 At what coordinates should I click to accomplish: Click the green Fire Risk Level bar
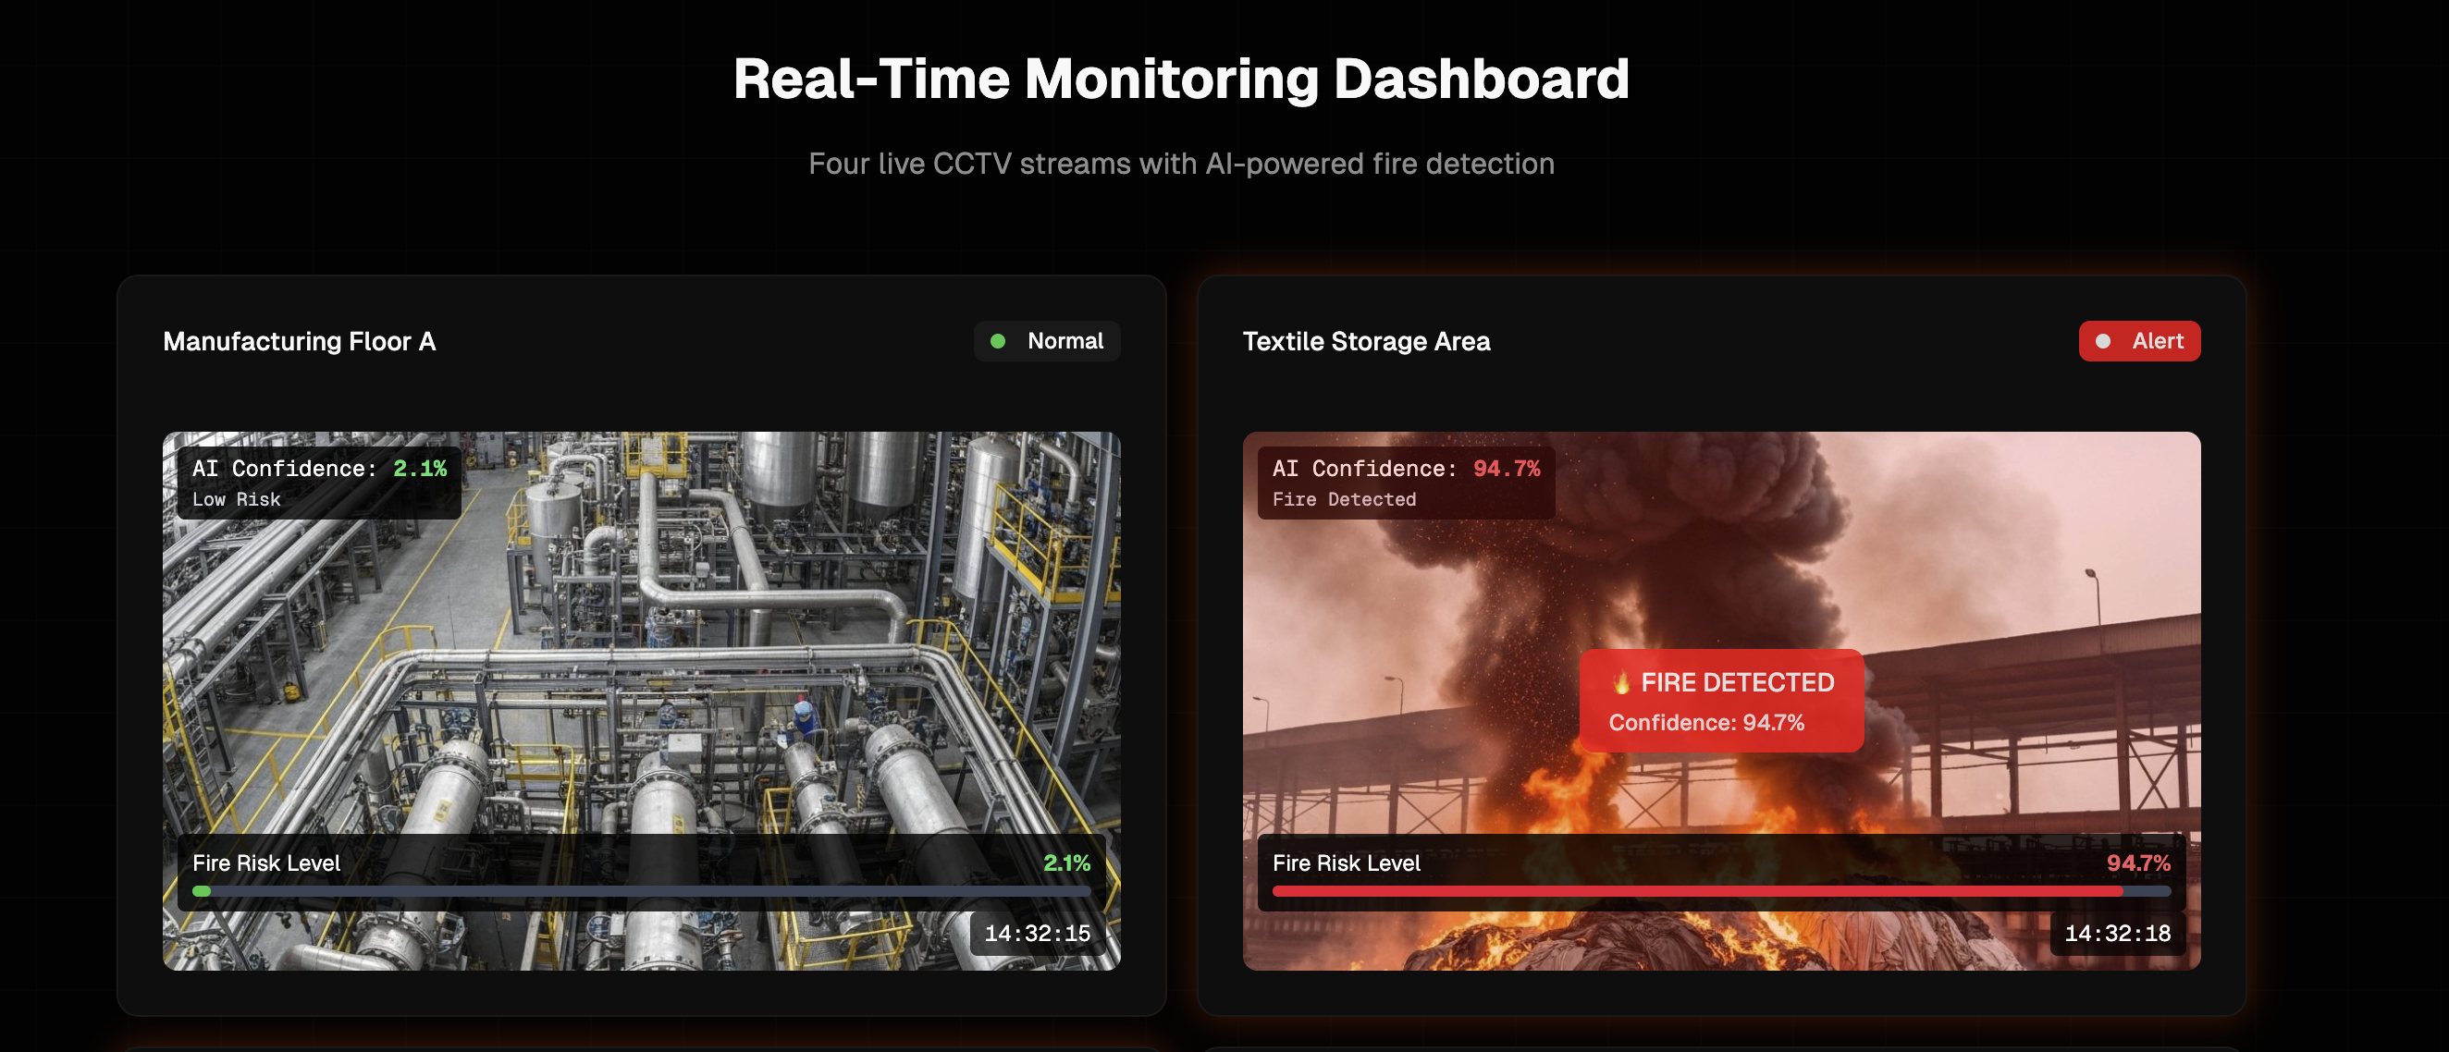coord(202,891)
